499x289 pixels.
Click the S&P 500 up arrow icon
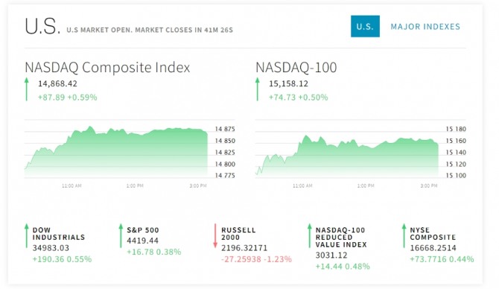click(121, 236)
